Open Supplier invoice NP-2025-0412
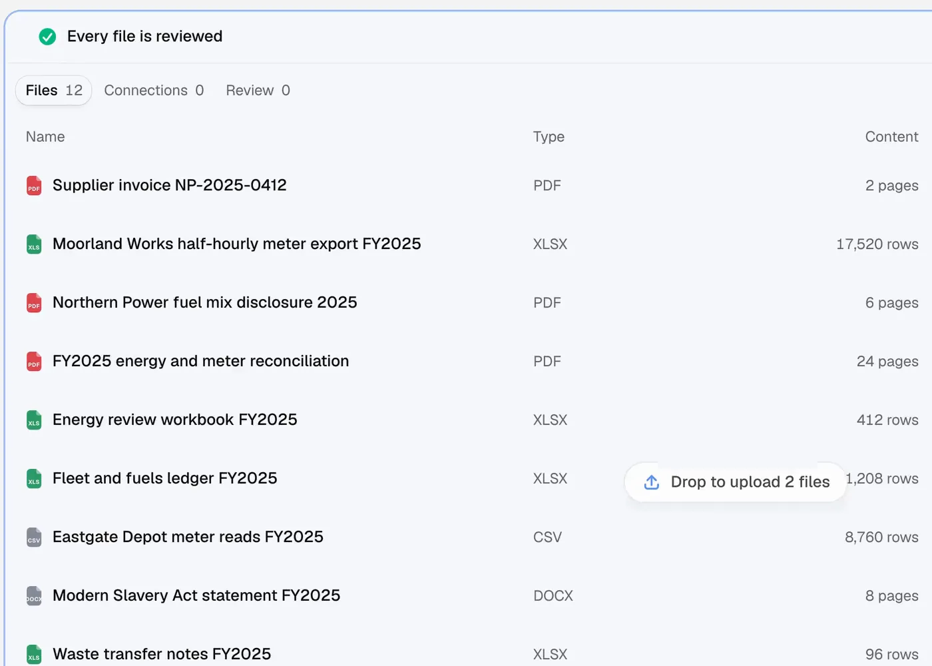Viewport: 932px width, 666px height. click(x=170, y=185)
